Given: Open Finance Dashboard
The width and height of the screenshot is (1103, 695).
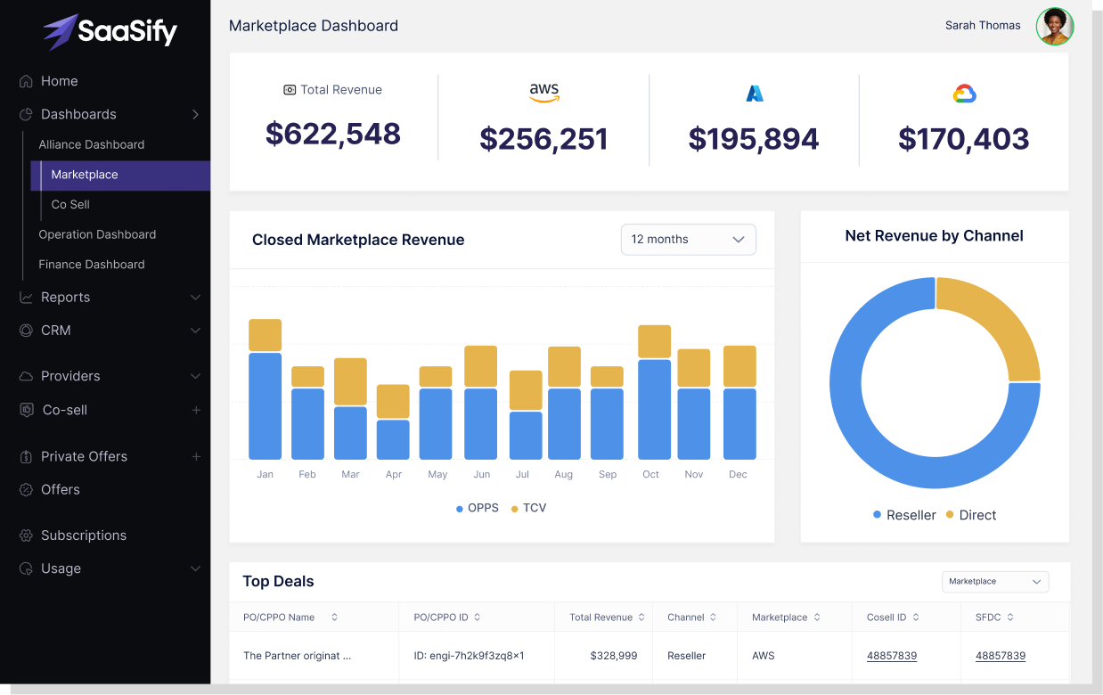Looking at the screenshot, I should click(x=91, y=265).
